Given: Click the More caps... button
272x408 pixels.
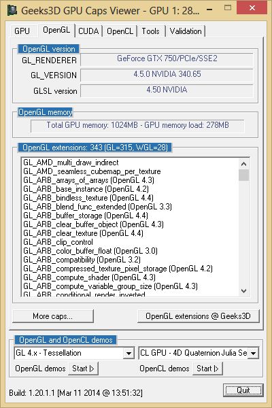Looking at the screenshot, I should point(53,316).
